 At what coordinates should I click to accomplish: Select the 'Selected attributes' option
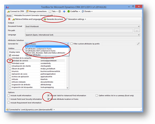tap(47, 55)
